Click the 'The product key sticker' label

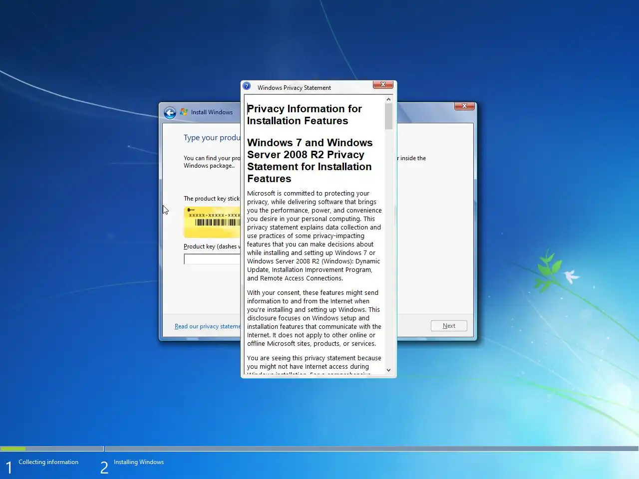pos(212,199)
